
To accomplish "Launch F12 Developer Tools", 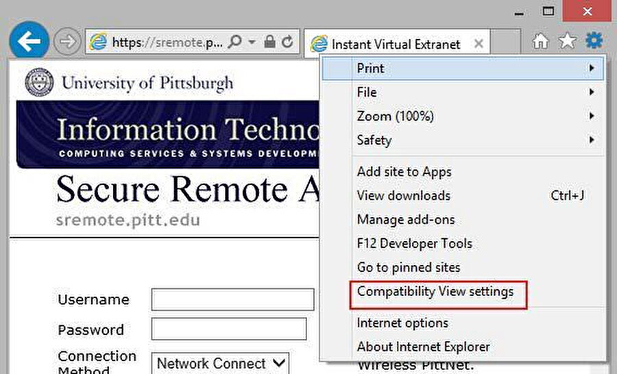I will tap(463, 243).
